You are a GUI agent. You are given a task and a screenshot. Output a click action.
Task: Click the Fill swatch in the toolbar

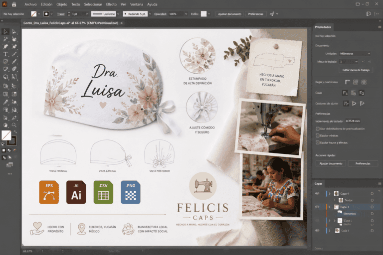click(x=6, y=135)
